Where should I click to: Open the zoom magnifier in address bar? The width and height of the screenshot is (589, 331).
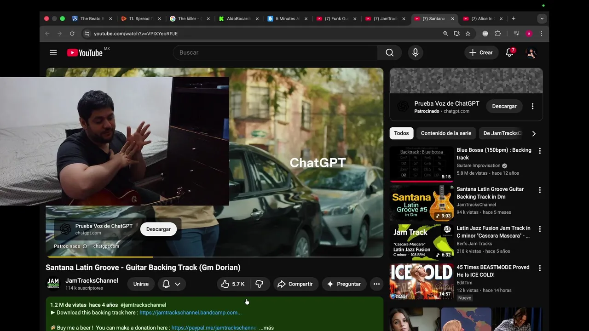pyautogui.click(x=445, y=34)
